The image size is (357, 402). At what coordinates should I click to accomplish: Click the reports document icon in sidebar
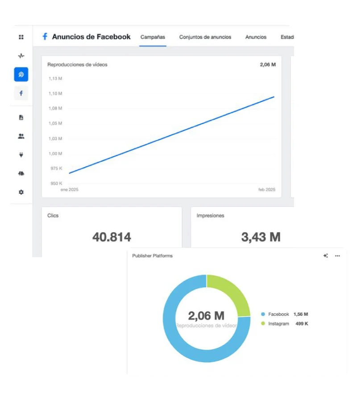tap(21, 117)
